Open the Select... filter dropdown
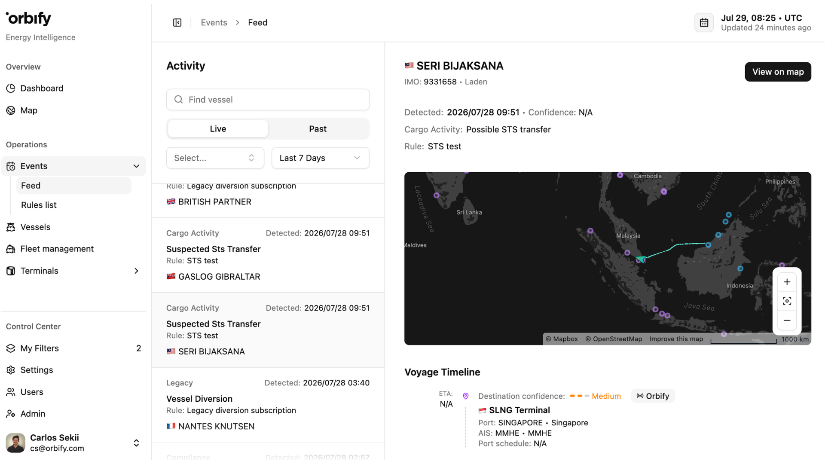The width and height of the screenshot is (825, 464). click(x=215, y=158)
